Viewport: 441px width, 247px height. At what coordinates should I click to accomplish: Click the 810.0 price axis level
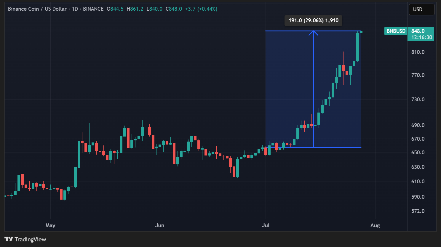click(418, 52)
